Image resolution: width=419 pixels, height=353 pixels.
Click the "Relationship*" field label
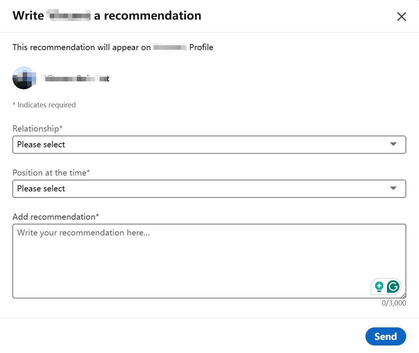pos(37,128)
